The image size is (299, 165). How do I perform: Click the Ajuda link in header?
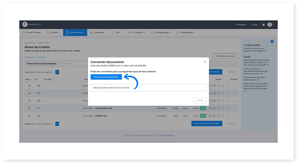[x=255, y=25]
